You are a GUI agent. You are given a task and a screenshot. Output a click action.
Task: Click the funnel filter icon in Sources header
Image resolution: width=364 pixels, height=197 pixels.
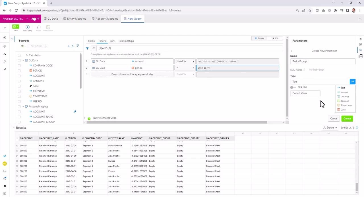click(78, 46)
